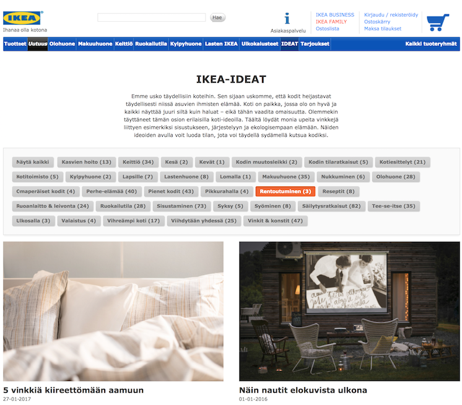This screenshot has width=462, height=405.
Task: Filter by Ulkosalla (3)
Action: coord(33,221)
